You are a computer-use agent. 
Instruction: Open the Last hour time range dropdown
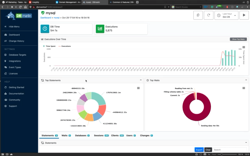coord(228,15)
